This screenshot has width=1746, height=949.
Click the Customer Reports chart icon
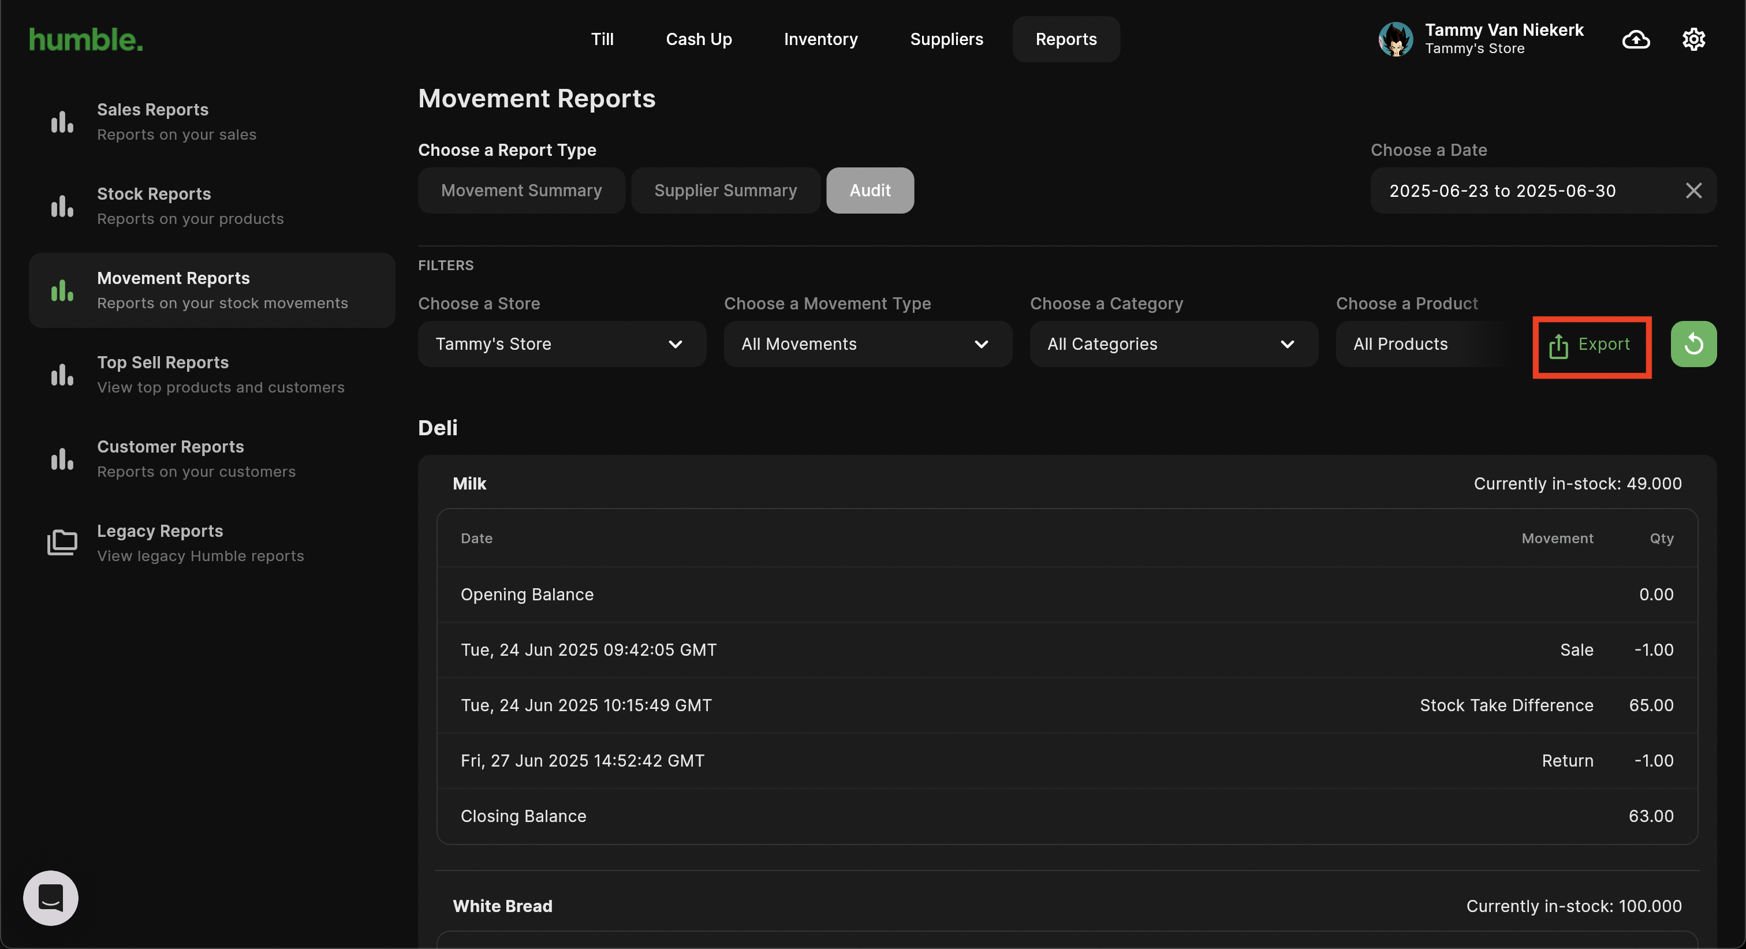(62, 458)
